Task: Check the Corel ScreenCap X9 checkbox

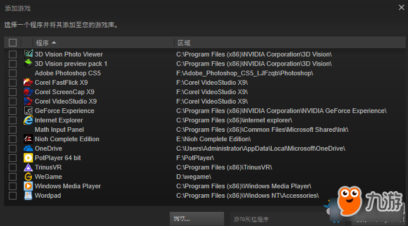Action: tap(12, 92)
